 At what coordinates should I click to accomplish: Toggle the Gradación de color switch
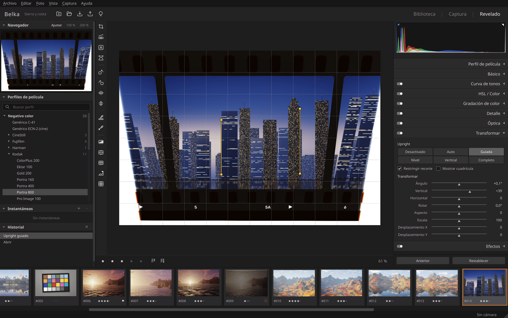[x=400, y=104]
